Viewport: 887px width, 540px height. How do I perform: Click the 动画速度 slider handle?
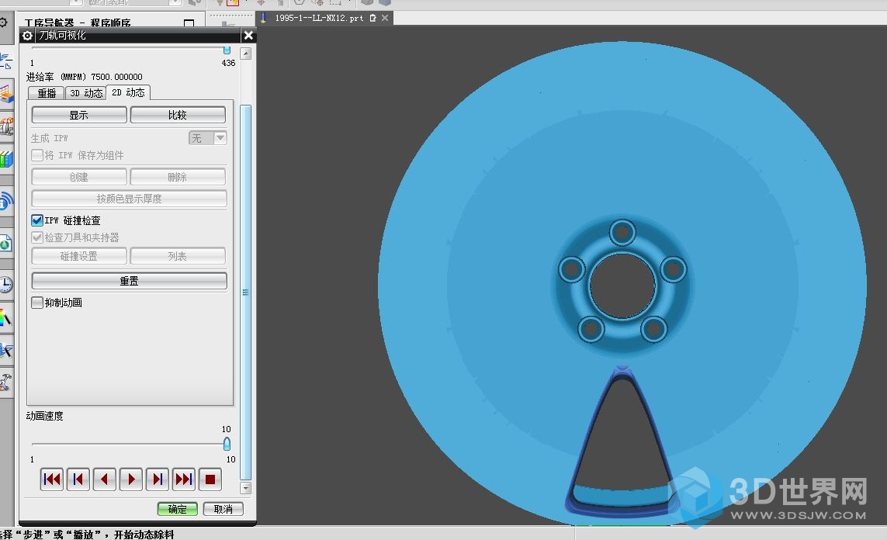point(227,444)
